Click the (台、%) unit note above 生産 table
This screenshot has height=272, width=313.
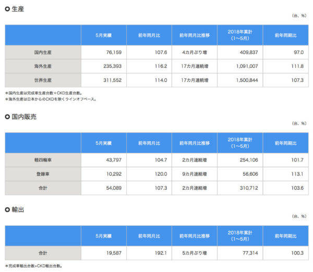coord(299,16)
